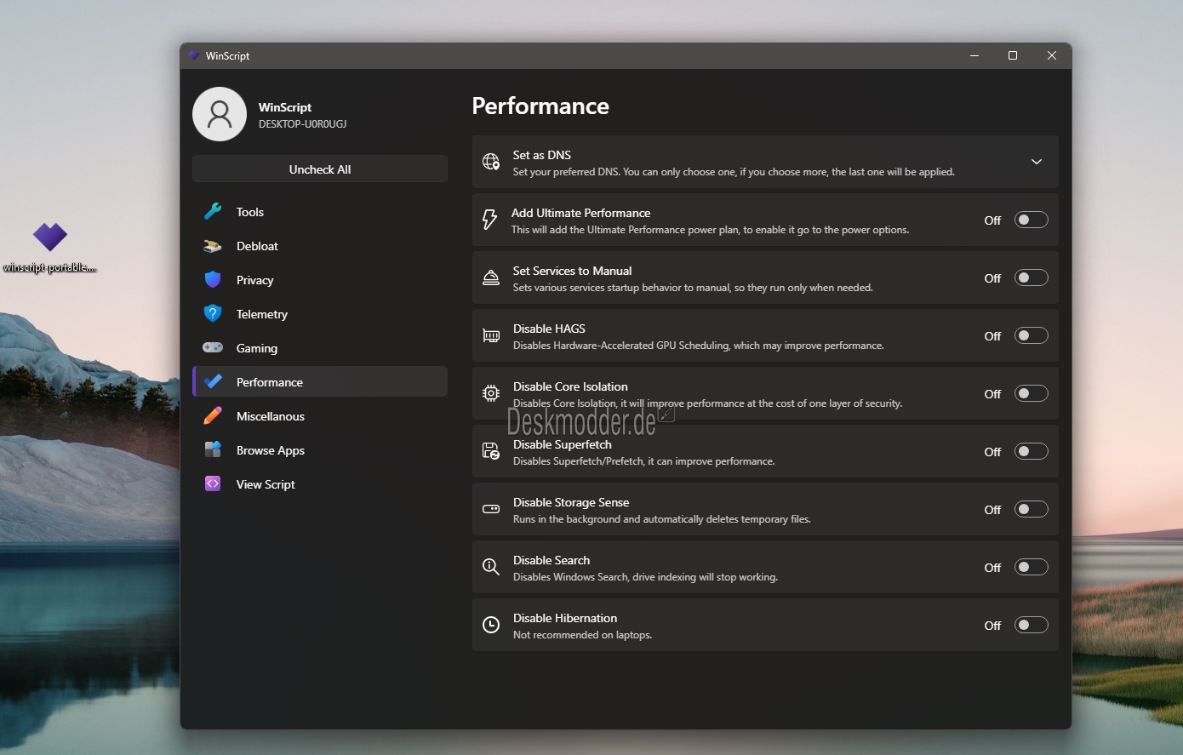
Task: Click the Telemetry question-shield icon
Action: (x=213, y=313)
